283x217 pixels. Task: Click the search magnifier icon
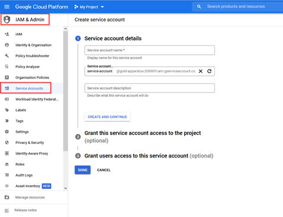point(199,6)
